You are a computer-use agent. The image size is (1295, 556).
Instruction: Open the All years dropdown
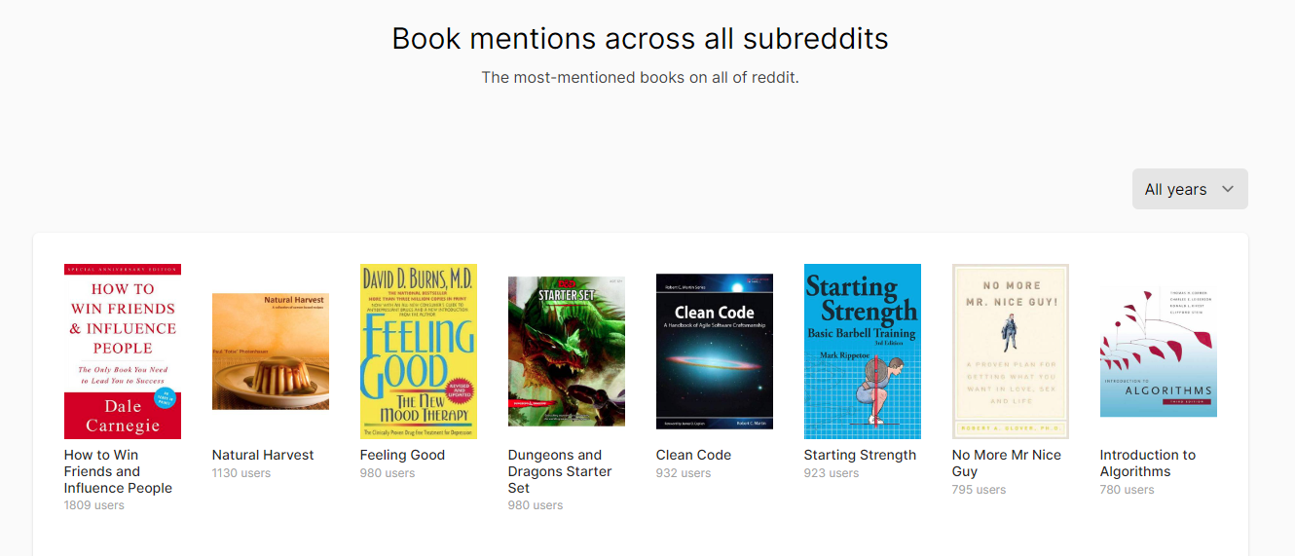coord(1189,189)
